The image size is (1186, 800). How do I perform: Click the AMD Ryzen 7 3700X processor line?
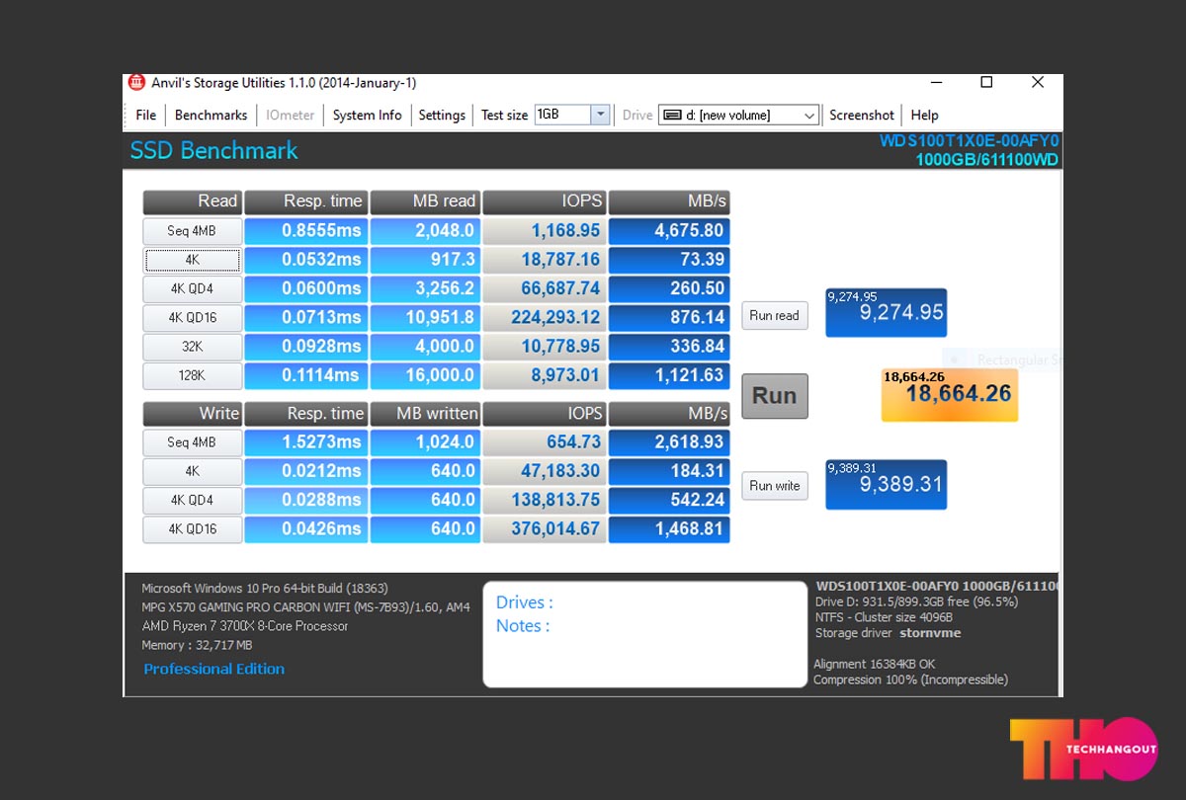coord(245,626)
